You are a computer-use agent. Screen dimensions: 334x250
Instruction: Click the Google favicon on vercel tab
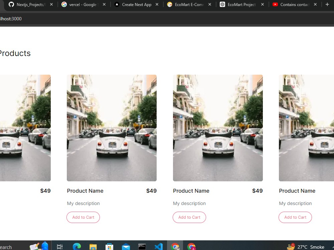pos(64,4)
